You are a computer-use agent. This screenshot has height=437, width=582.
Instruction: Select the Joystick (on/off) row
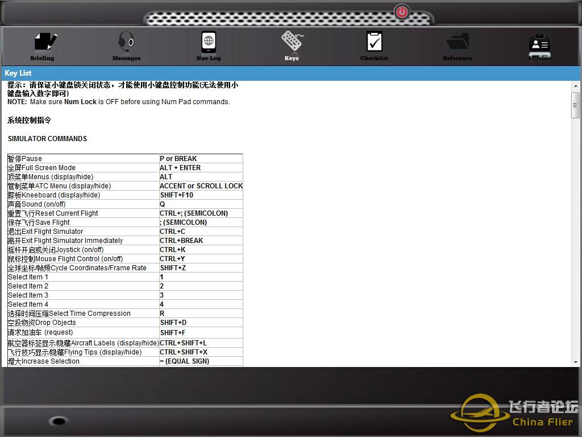tap(125, 250)
